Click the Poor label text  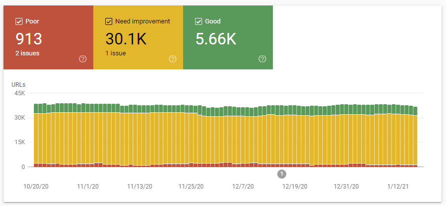32,21
